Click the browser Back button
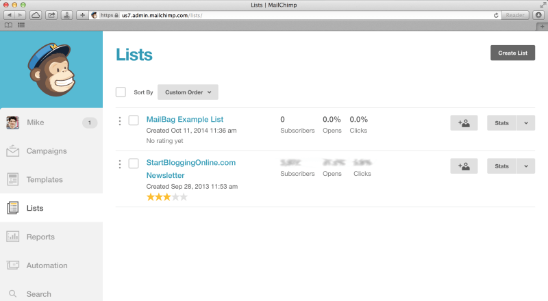Screen dimensions: 548x301 [9, 15]
